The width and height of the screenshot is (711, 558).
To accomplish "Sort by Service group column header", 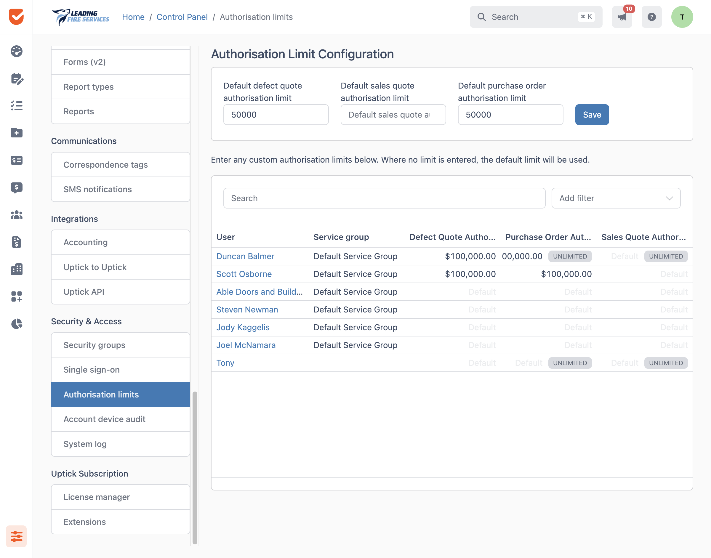I will point(341,237).
